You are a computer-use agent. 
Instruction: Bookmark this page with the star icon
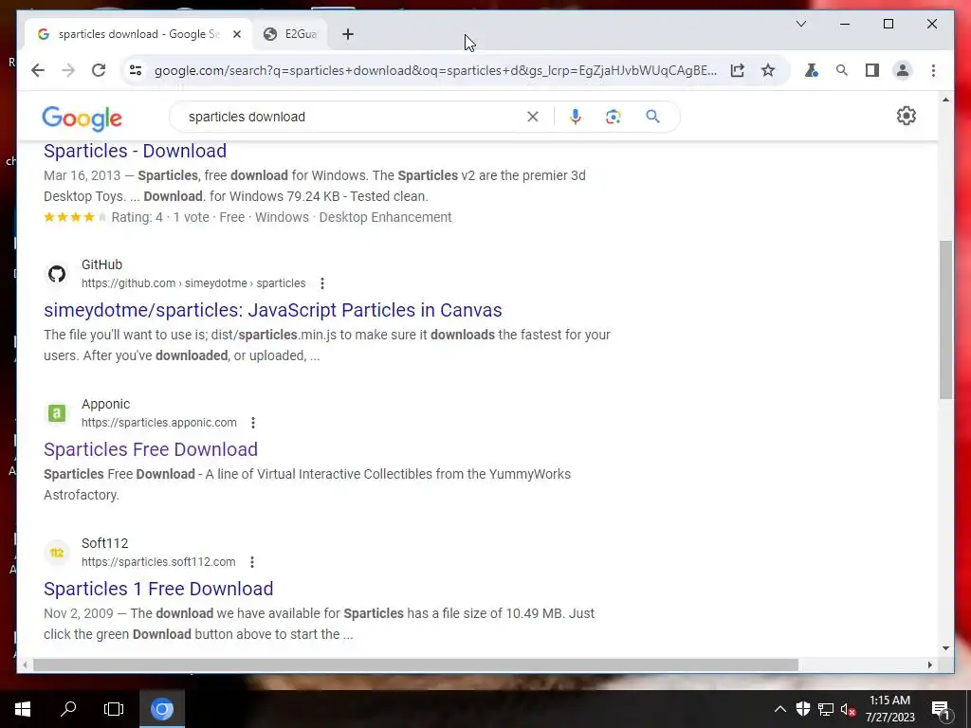[x=768, y=70]
